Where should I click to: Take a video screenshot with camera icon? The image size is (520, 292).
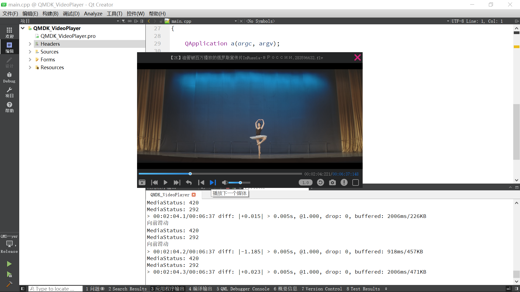[x=332, y=182]
